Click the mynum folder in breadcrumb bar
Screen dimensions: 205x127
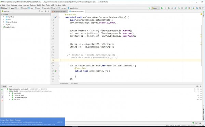coord(62,8)
